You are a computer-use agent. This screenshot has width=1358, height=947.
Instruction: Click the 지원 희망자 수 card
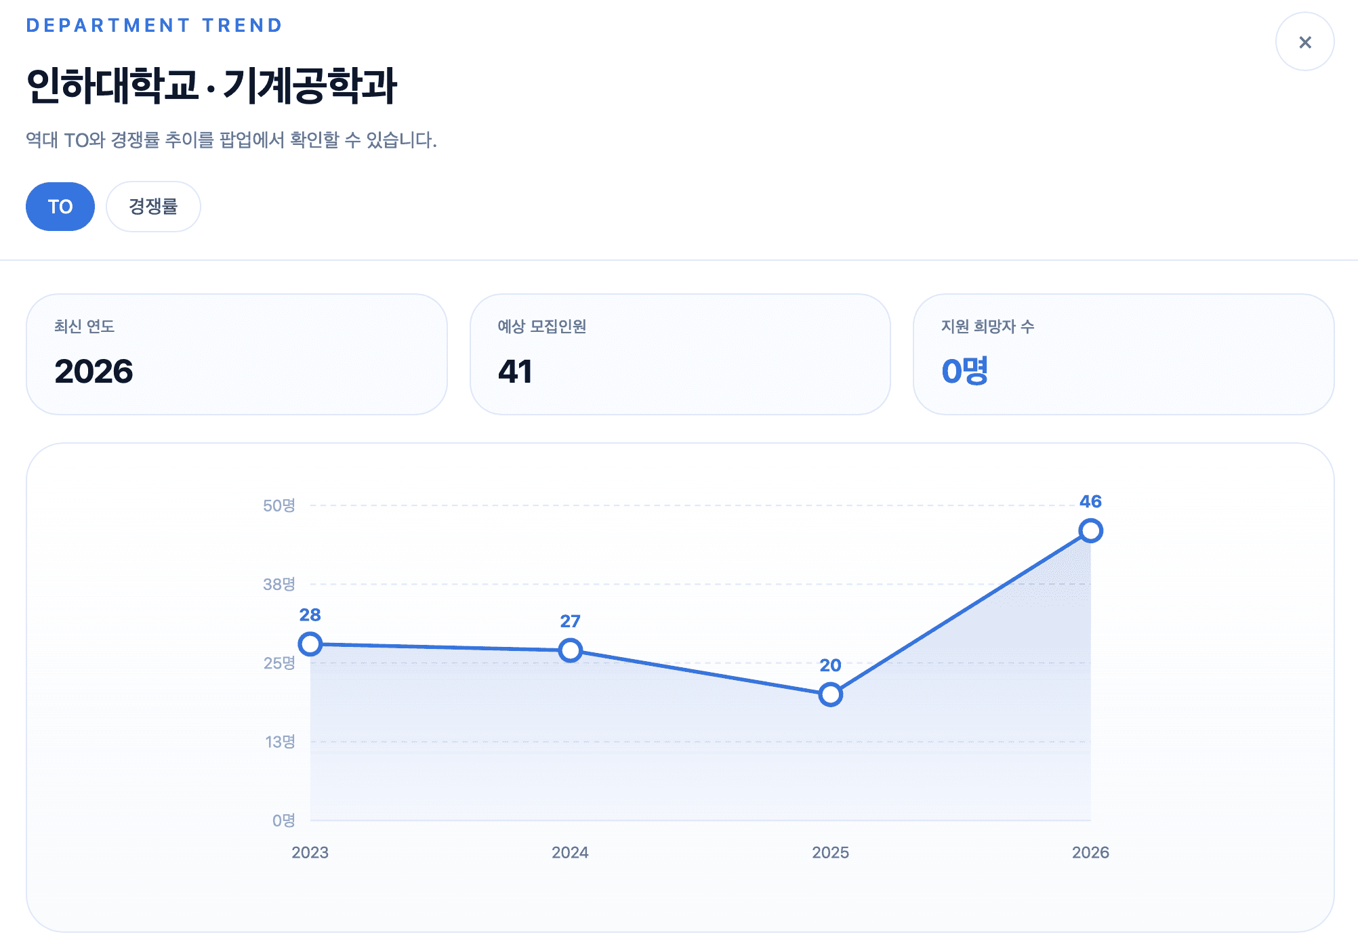click(1122, 354)
